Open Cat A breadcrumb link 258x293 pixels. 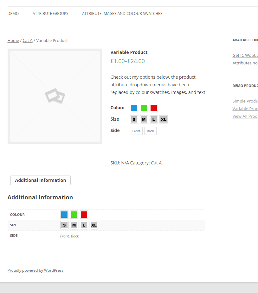(28, 40)
